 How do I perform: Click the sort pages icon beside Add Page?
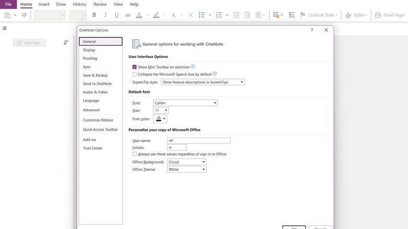[x=66, y=43]
